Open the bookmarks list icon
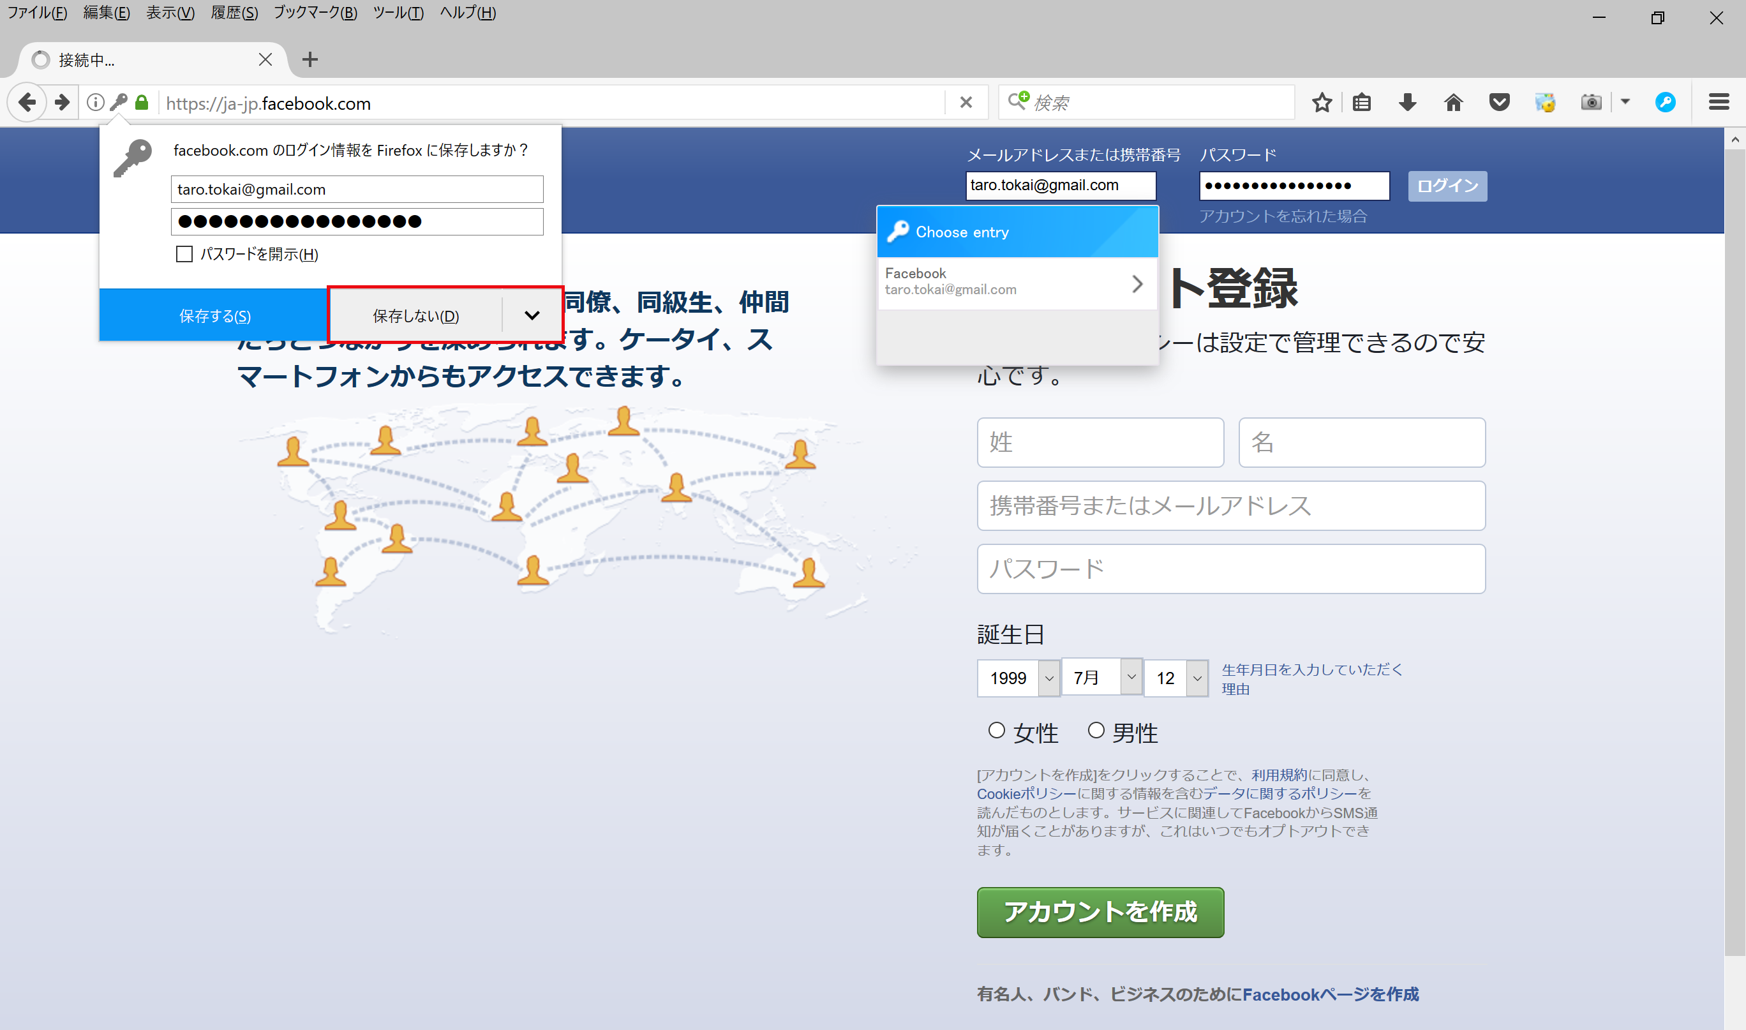Screen dimensions: 1746x1030 coord(1362,103)
